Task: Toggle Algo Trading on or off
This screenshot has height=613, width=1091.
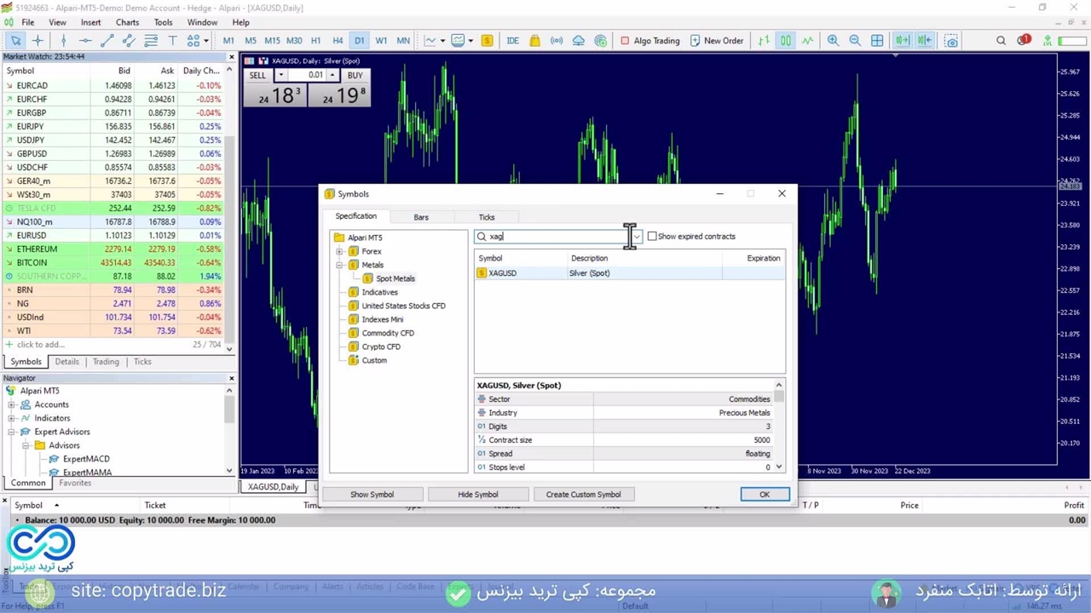Action: click(x=649, y=40)
